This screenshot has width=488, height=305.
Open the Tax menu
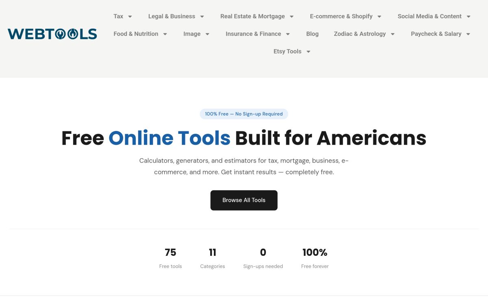118,16
